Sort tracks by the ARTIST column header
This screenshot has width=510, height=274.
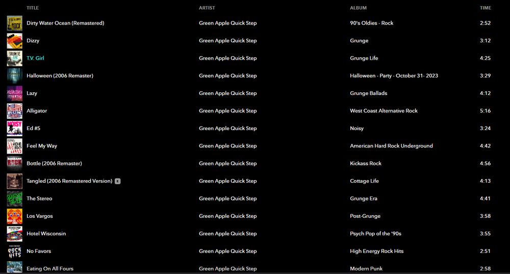click(x=207, y=8)
